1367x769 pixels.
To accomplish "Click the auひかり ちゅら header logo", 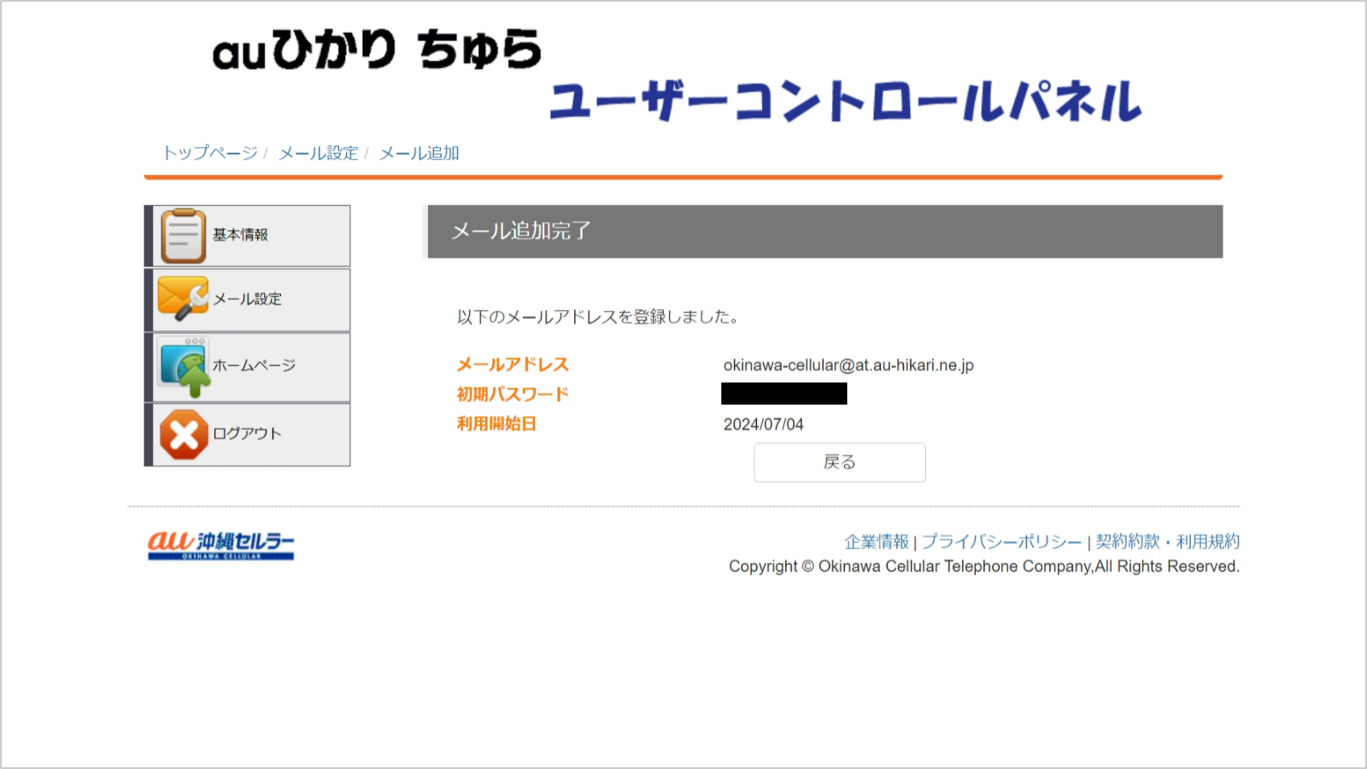I will point(377,49).
